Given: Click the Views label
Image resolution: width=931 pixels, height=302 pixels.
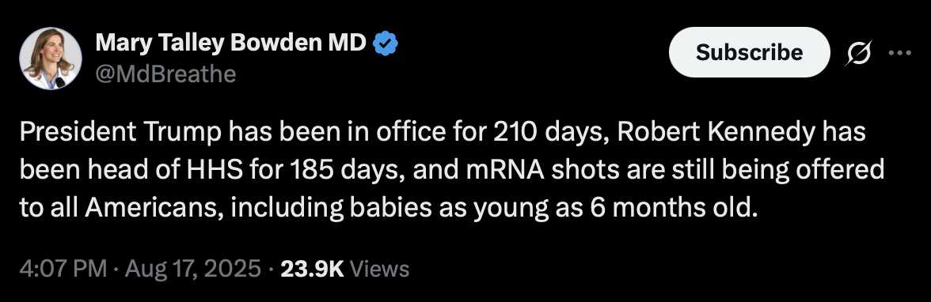Looking at the screenshot, I should tap(378, 269).
